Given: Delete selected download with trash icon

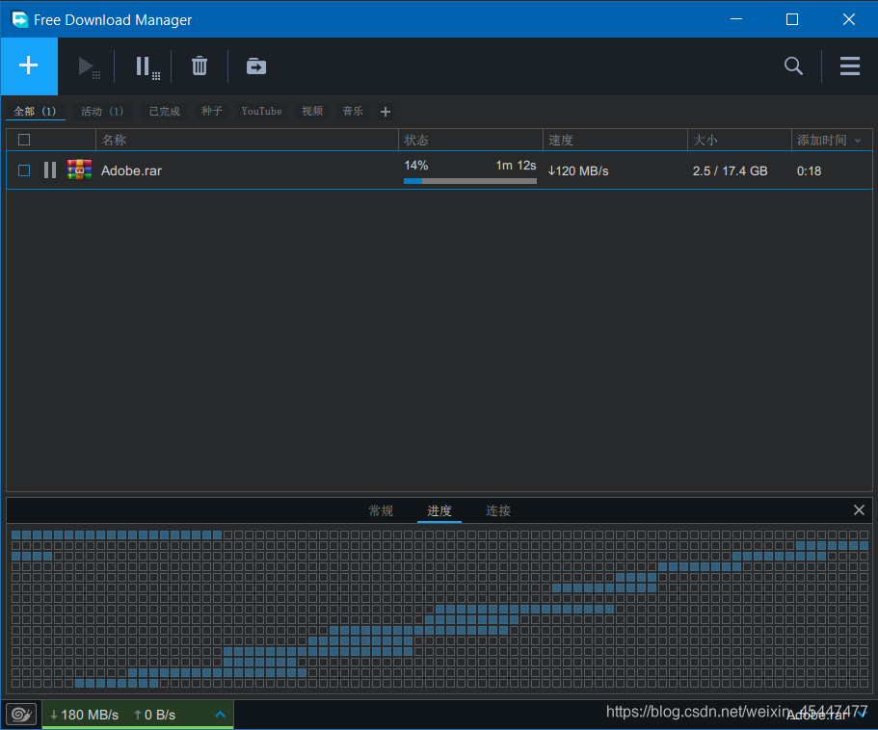Looking at the screenshot, I should pyautogui.click(x=200, y=66).
